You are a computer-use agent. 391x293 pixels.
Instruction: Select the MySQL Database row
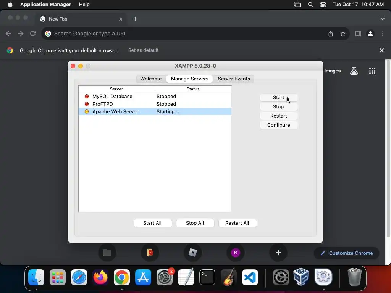point(155,97)
